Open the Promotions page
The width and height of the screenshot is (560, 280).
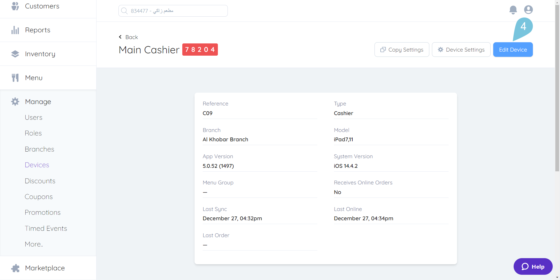coord(43,212)
